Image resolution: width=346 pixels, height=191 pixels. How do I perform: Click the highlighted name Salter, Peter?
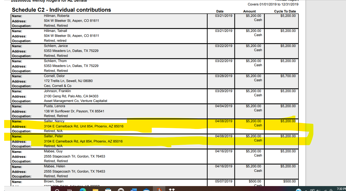tap(53, 136)
